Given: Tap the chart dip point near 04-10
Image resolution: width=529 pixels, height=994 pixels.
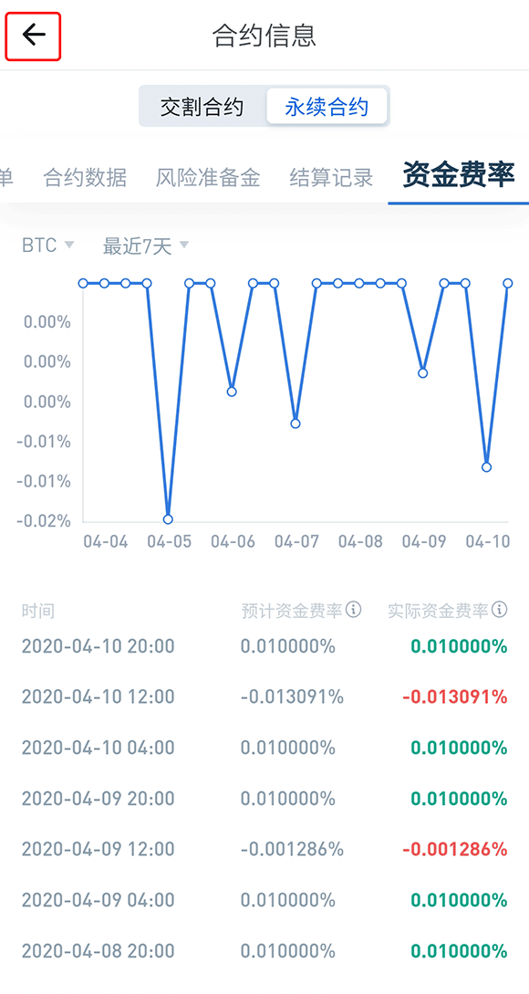Looking at the screenshot, I should [486, 467].
